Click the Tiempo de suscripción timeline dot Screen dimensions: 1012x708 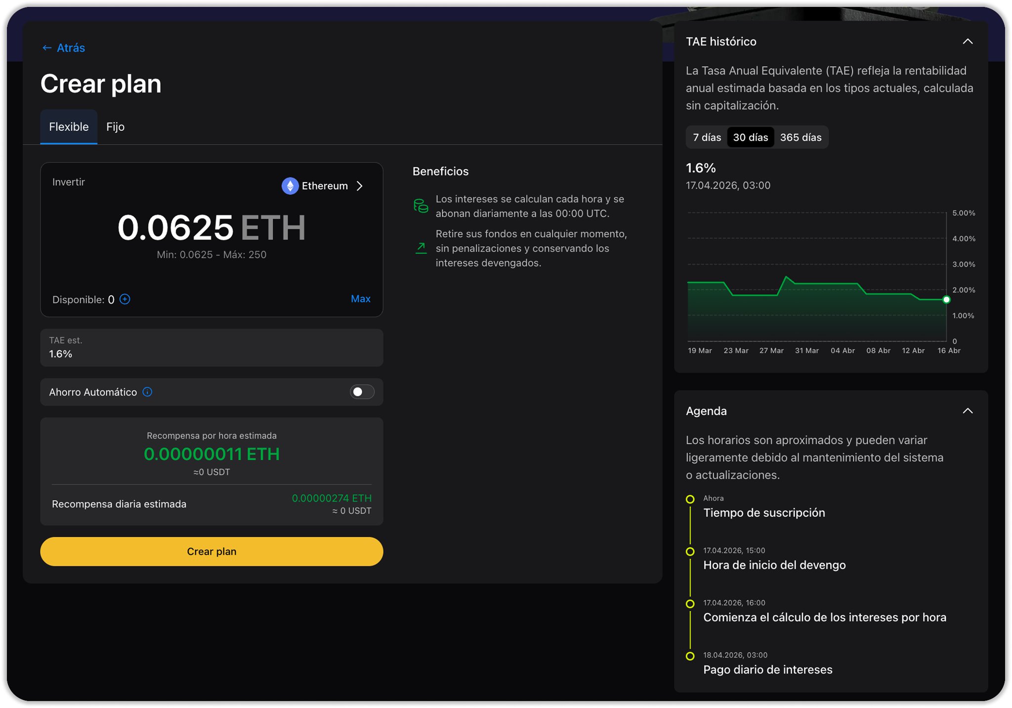[x=690, y=499]
